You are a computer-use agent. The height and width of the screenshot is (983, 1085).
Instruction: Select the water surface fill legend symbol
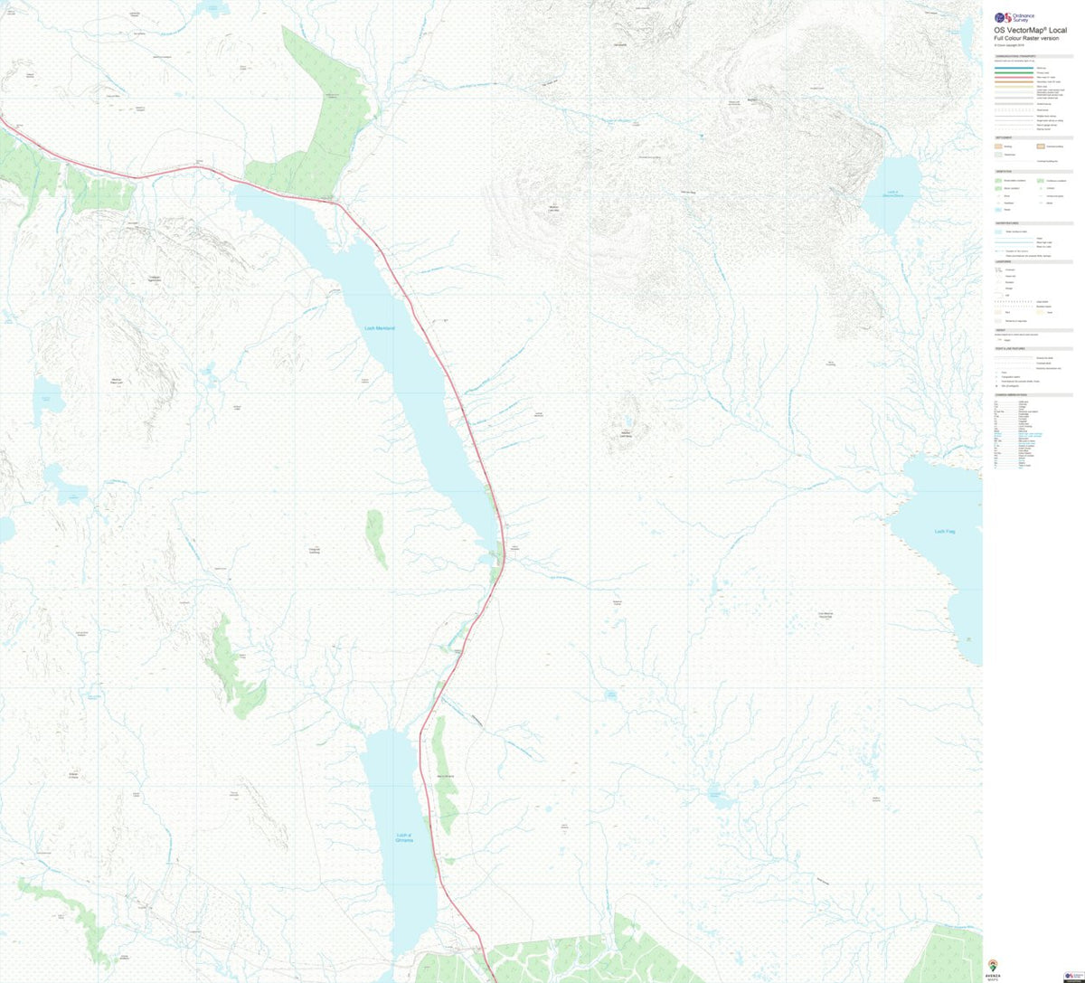(x=997, y=232)
